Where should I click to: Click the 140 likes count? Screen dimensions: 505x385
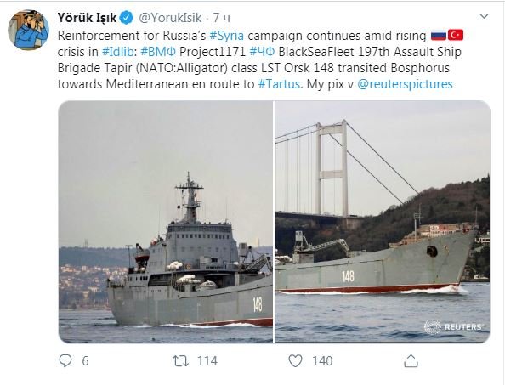click(322, 361)
